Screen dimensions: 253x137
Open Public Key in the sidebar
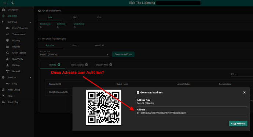click(x=13, y=102)
